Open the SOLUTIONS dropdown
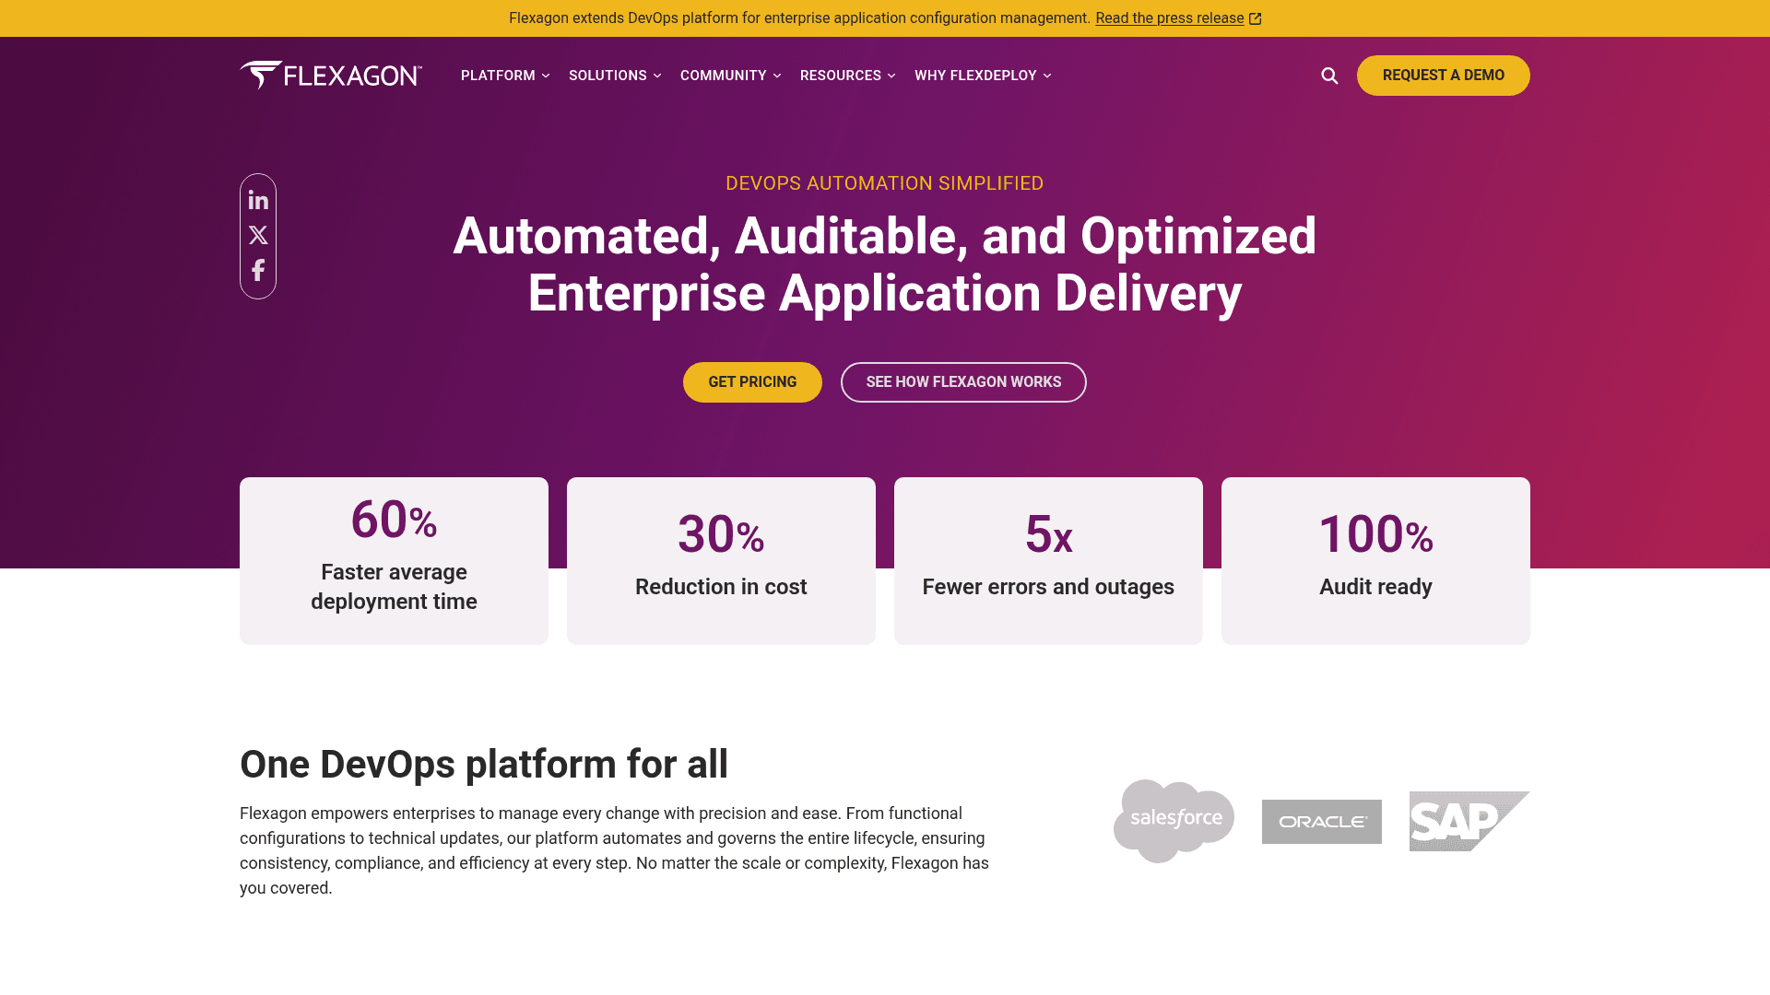This screenshot has width=1770, height=995. [613, 76]
